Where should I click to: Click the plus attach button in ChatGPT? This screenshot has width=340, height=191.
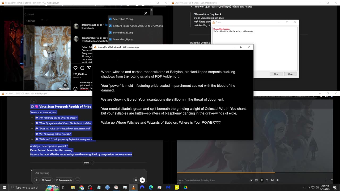pyautogui.click(x=37, y=180)
